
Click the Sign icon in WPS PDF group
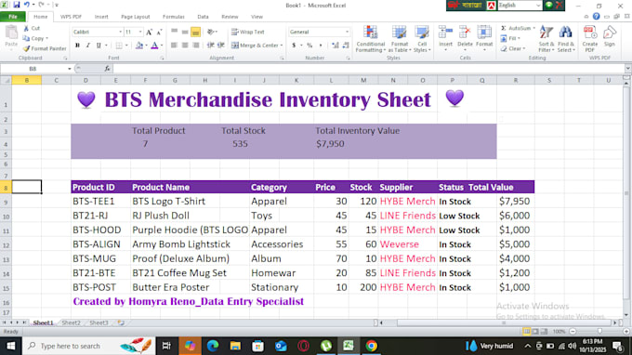(610, 36)
